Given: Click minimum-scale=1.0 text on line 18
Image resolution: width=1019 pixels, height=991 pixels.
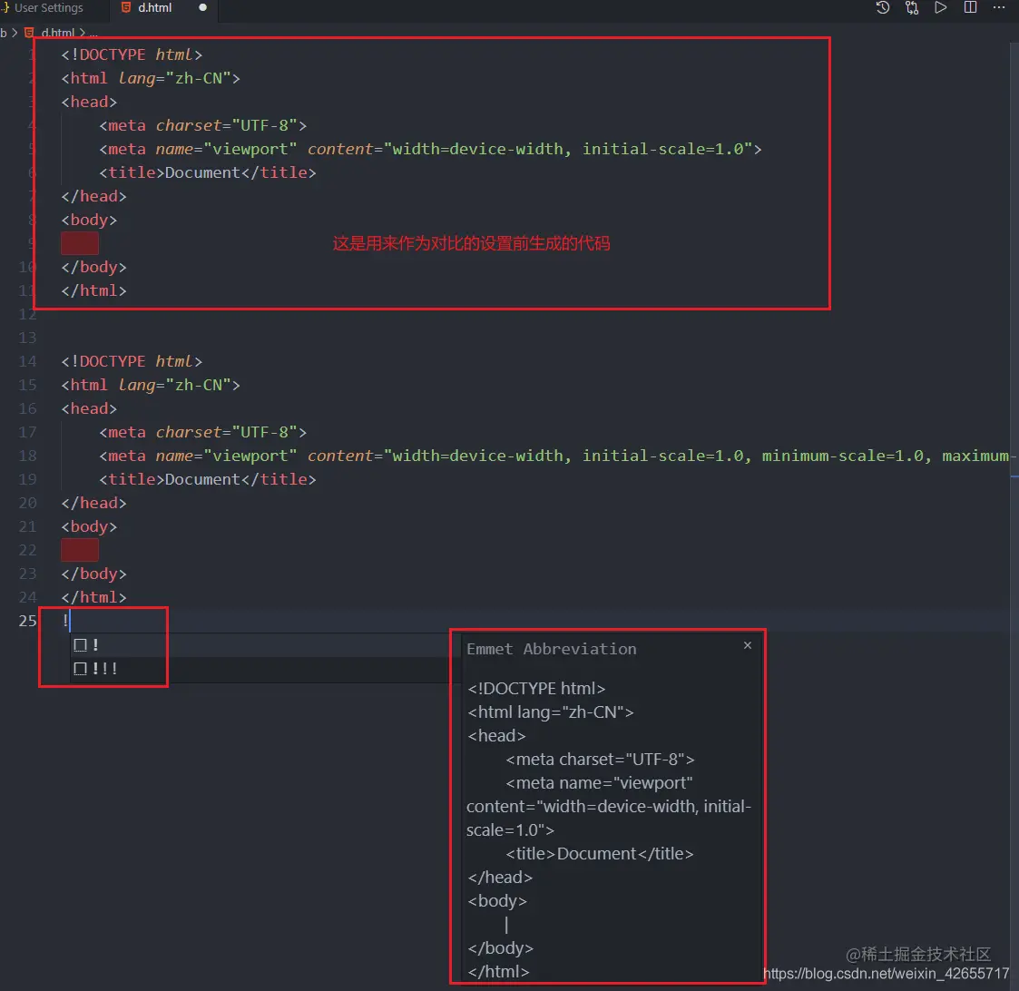Looking at the screenshot, I should [842, 456].
